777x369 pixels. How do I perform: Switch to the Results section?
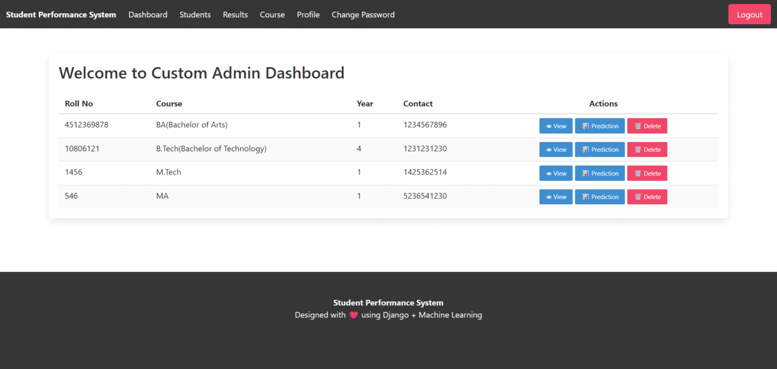tap(235, 15)
